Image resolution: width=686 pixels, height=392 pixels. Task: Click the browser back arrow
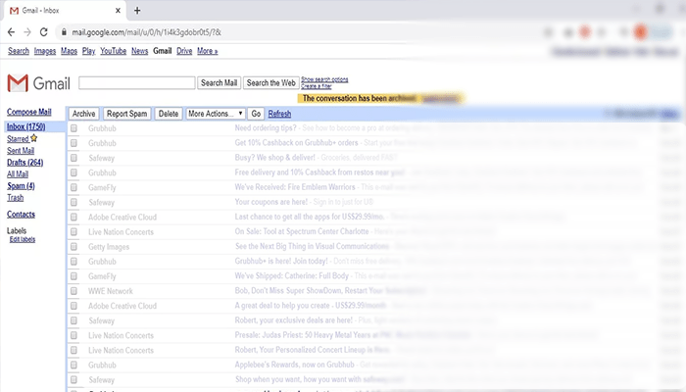[11, 31]
